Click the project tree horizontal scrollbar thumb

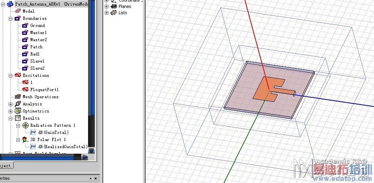coord(37,157)
